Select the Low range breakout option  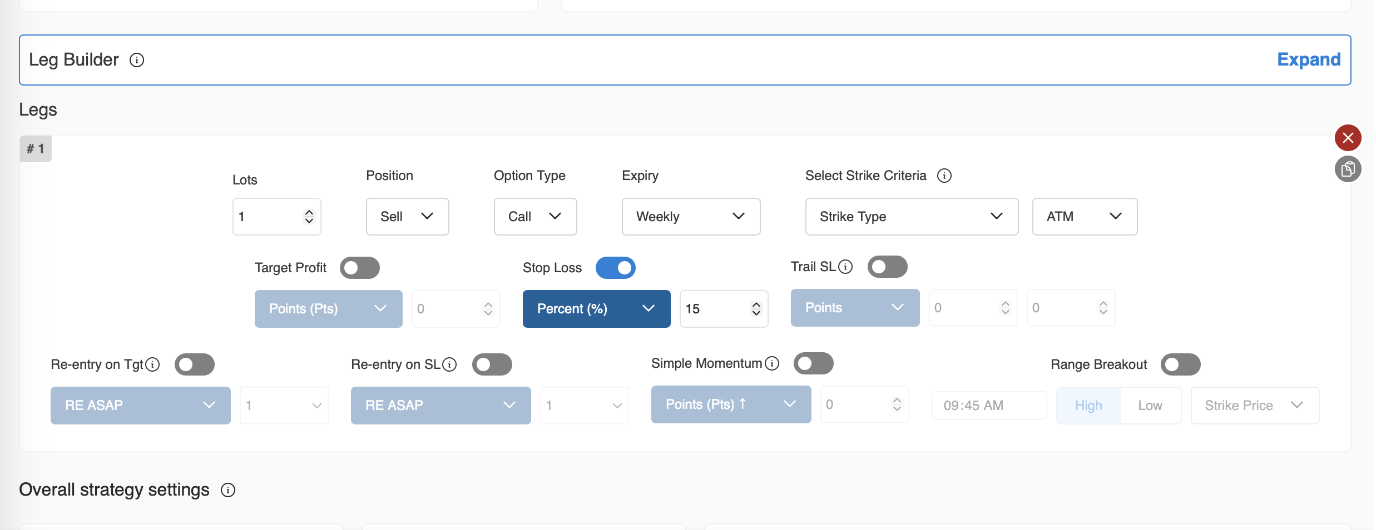pyautogui.click(x=1150, y=406)
